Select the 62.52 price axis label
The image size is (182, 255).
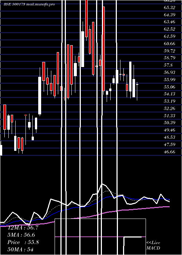coord(170,29)
